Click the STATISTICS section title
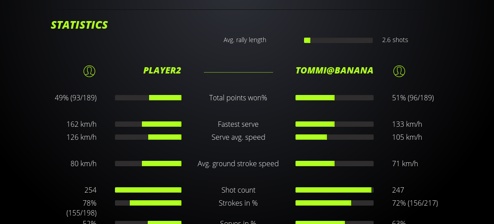Viewport: 494px width, 224px height. coord(79,25)
